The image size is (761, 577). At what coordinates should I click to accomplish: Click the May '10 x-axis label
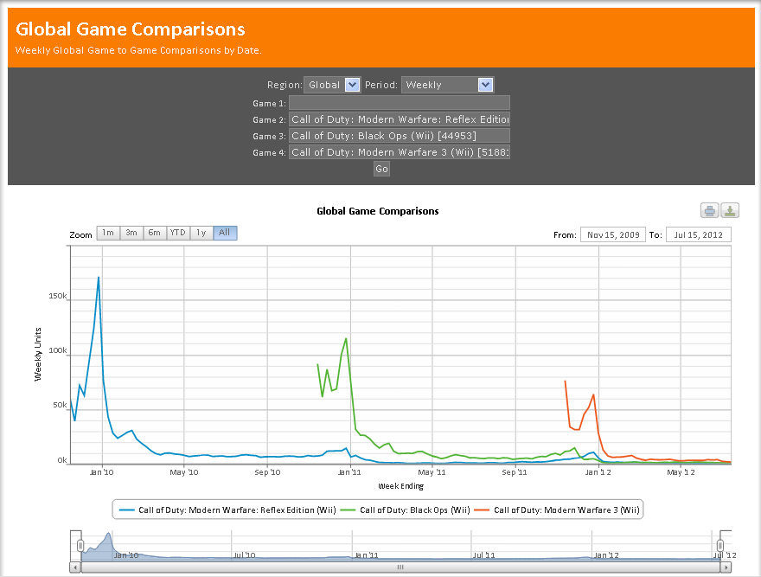[x=184, y=472]
